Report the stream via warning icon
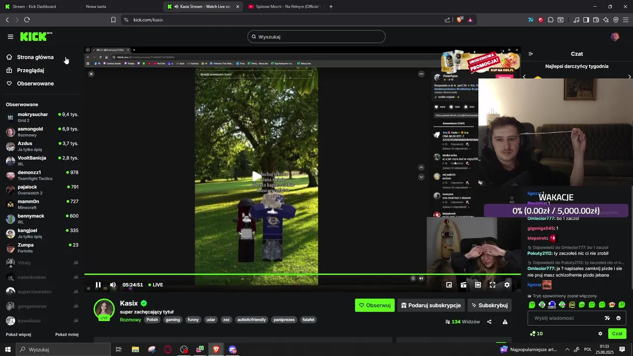Screen dimensions: 633x356 coord(505,321)
